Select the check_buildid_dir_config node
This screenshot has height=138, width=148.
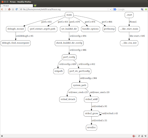pos(69,43)
